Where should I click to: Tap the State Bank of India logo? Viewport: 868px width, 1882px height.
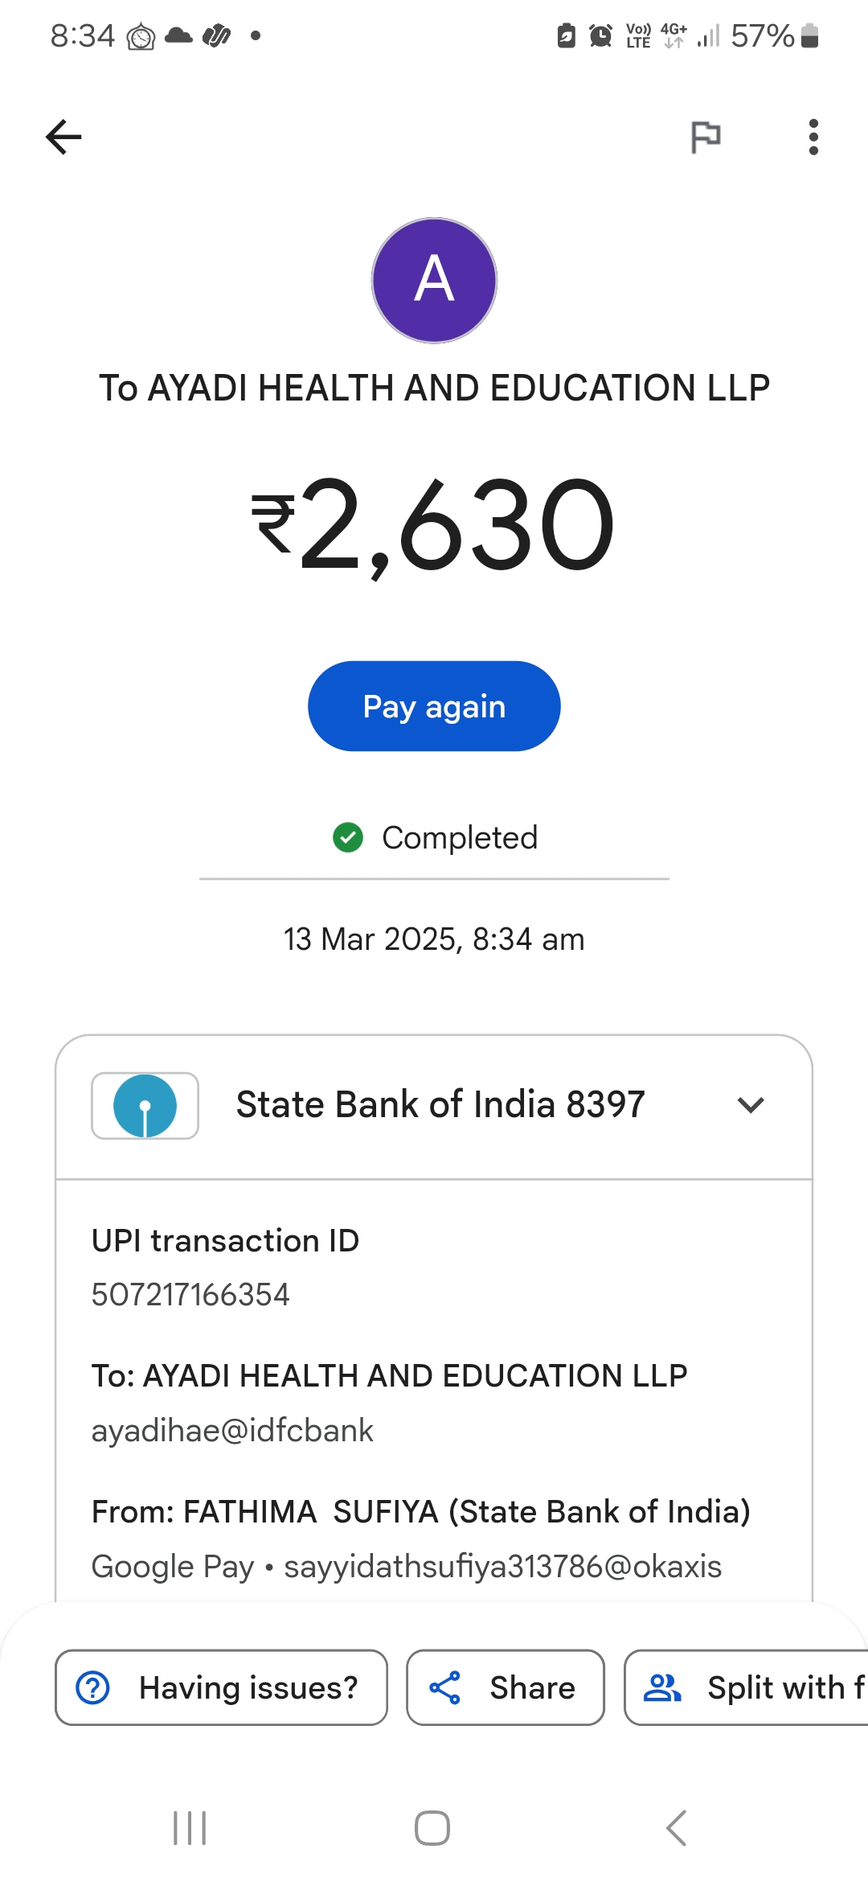pyautogui.click(x=145, y=1106)
